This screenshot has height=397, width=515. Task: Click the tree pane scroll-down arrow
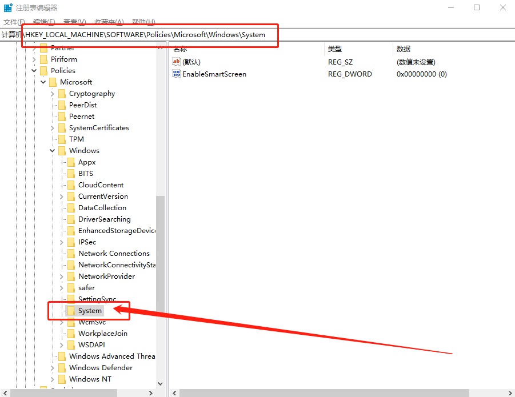coord(160,383)
